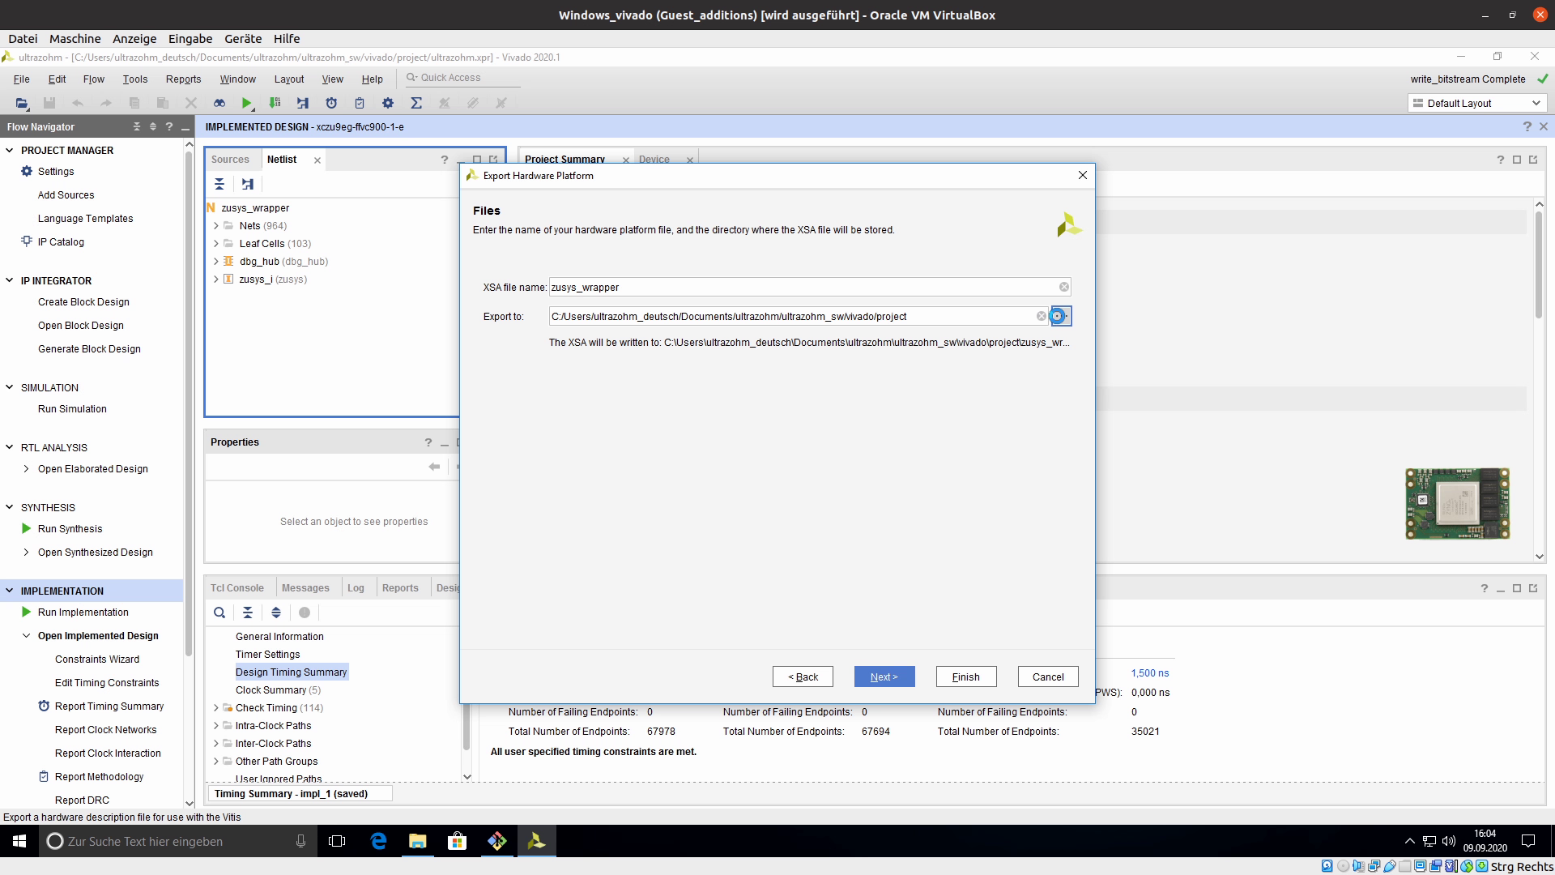The width and height of the screenshot is (1555, 875).
Task: Click the Next button in export dialog
Action: [884, 677]
